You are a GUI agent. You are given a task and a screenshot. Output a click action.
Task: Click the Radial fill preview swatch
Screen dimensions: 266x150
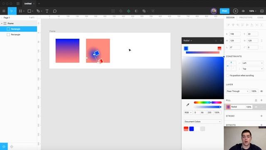click(228, 107)
